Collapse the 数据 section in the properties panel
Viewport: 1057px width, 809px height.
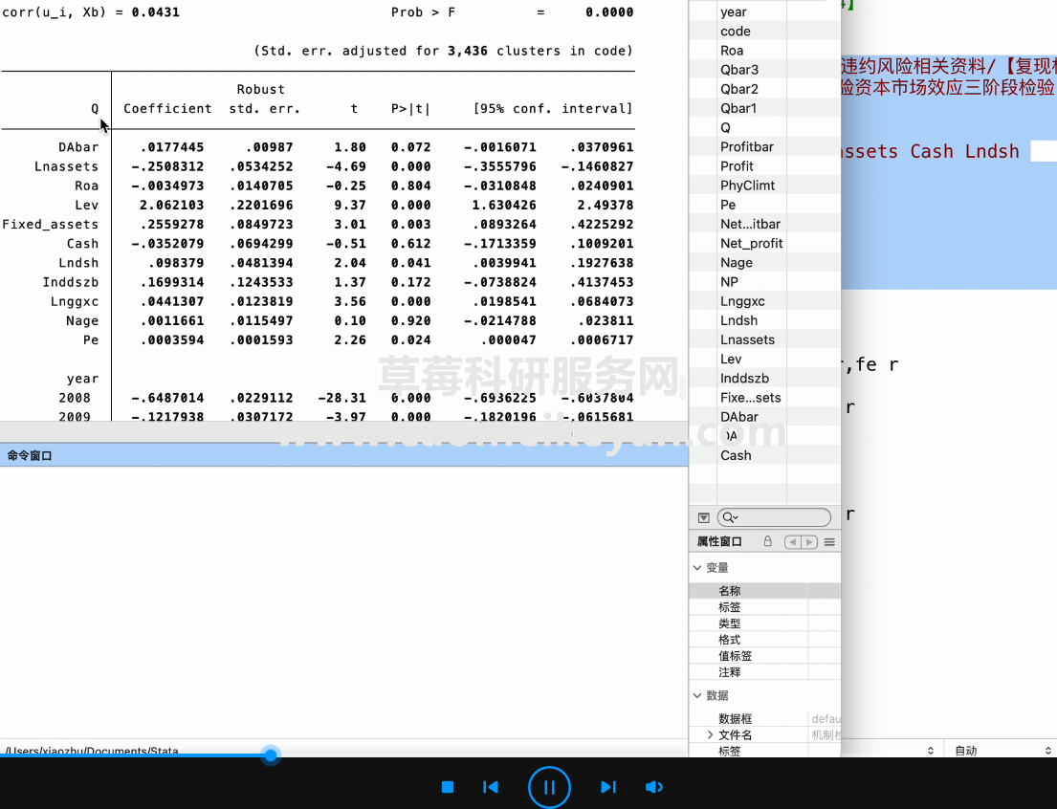coord(697,695)
